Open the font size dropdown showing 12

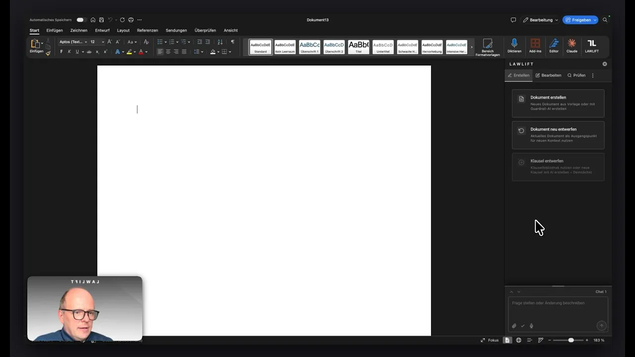(x=97, y=42)
